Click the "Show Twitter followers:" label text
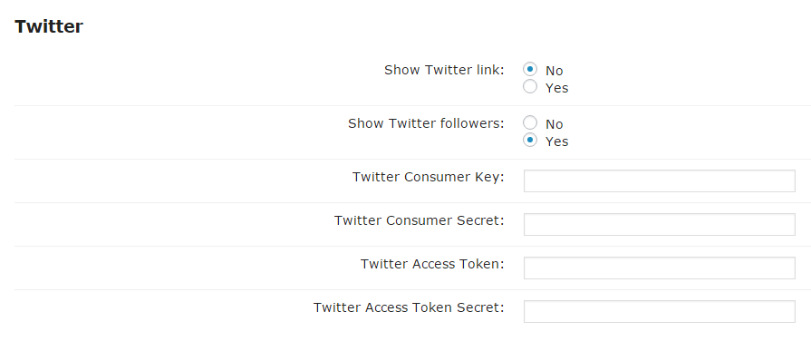Image resolution: width=811 pixels, height=341 pixels. (426, 123)
